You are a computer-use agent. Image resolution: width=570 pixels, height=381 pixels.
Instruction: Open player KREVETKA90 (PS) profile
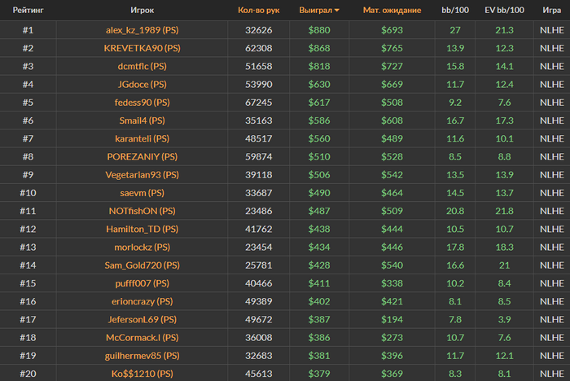(x=142, y=48)
